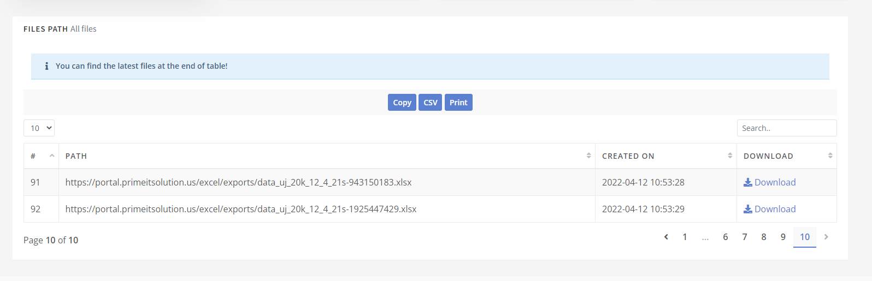Screen dimensions: 872x281
Task: Focus the Search input field
Action: [787, 128]
